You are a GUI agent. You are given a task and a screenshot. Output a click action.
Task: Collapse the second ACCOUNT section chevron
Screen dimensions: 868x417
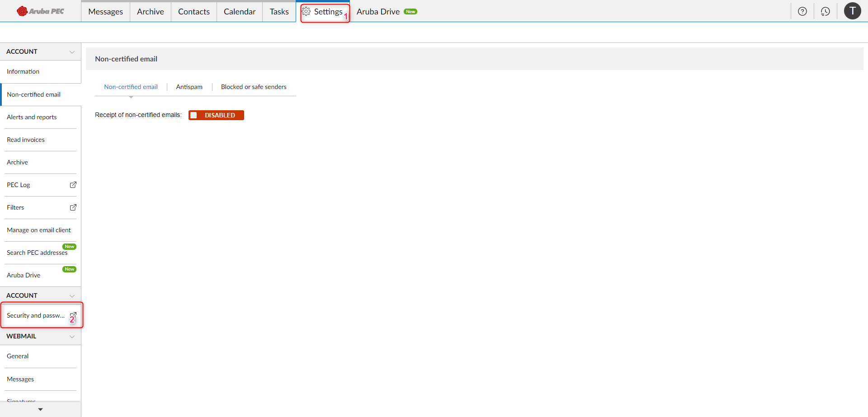tap(72, 296)
